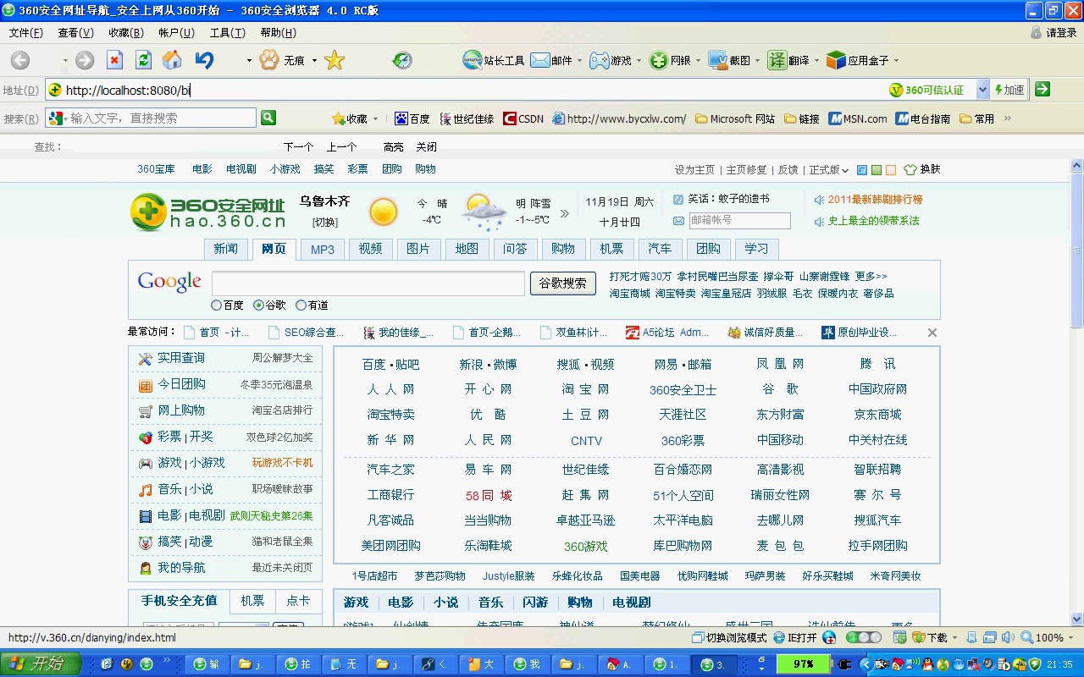This screenshot has width=1084, height=677.
Task: Open the 文件(F) menu
Action: coord(25,32)
